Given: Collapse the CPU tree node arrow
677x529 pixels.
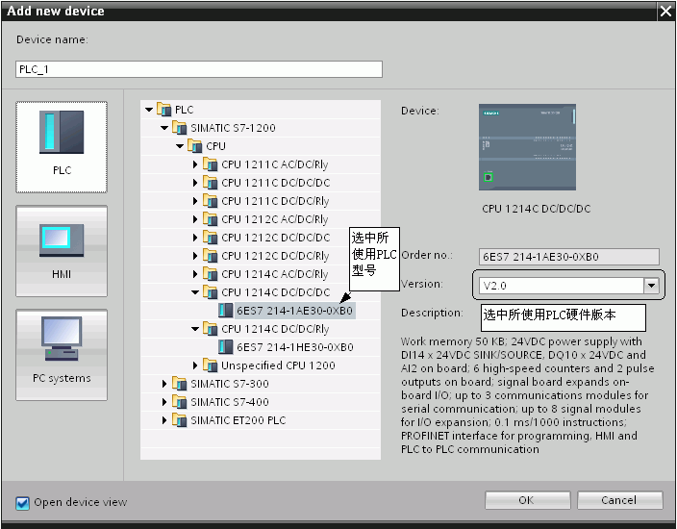Looking at the screenshot, I should coord(180,146).
